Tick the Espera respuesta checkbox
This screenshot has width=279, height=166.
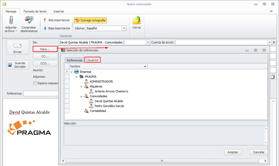[x=35, y=83]
